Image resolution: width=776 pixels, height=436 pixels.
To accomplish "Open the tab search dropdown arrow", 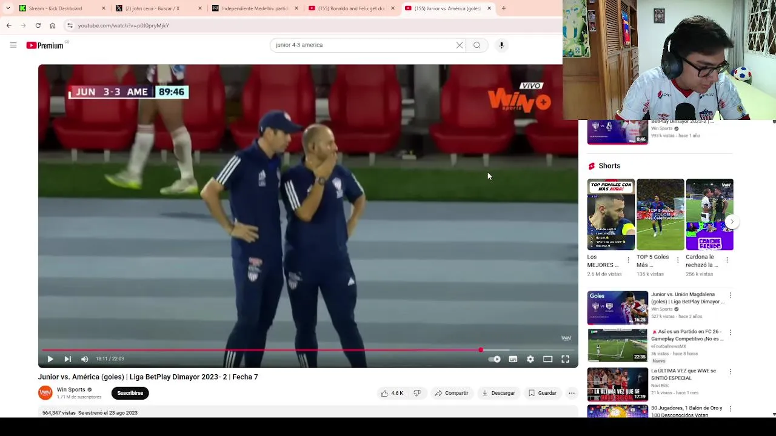I will click(7, 8).
